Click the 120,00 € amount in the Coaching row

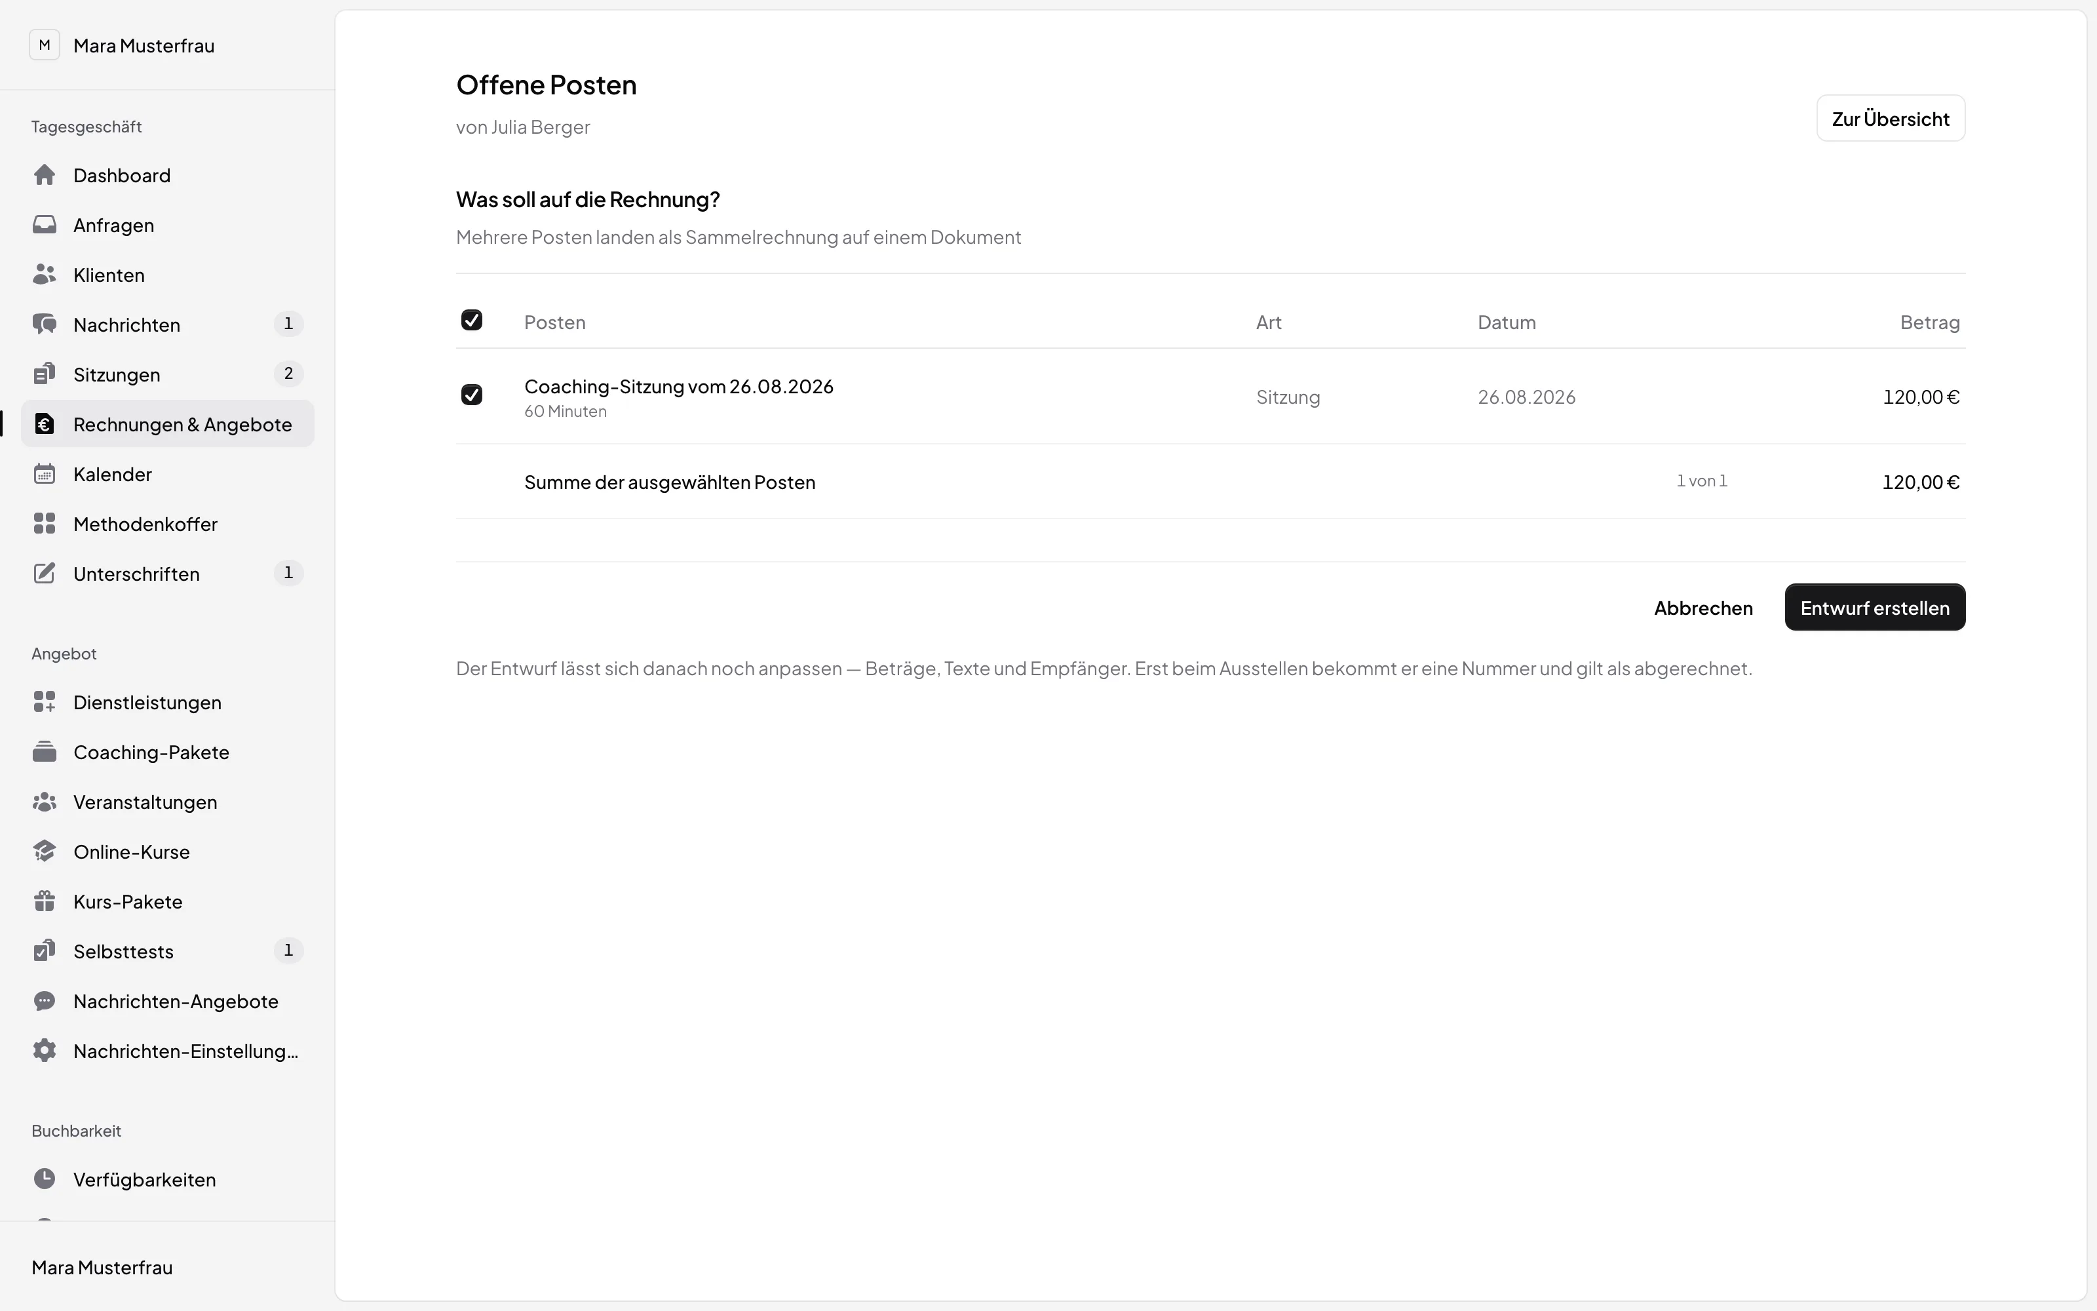point(1920,397)
